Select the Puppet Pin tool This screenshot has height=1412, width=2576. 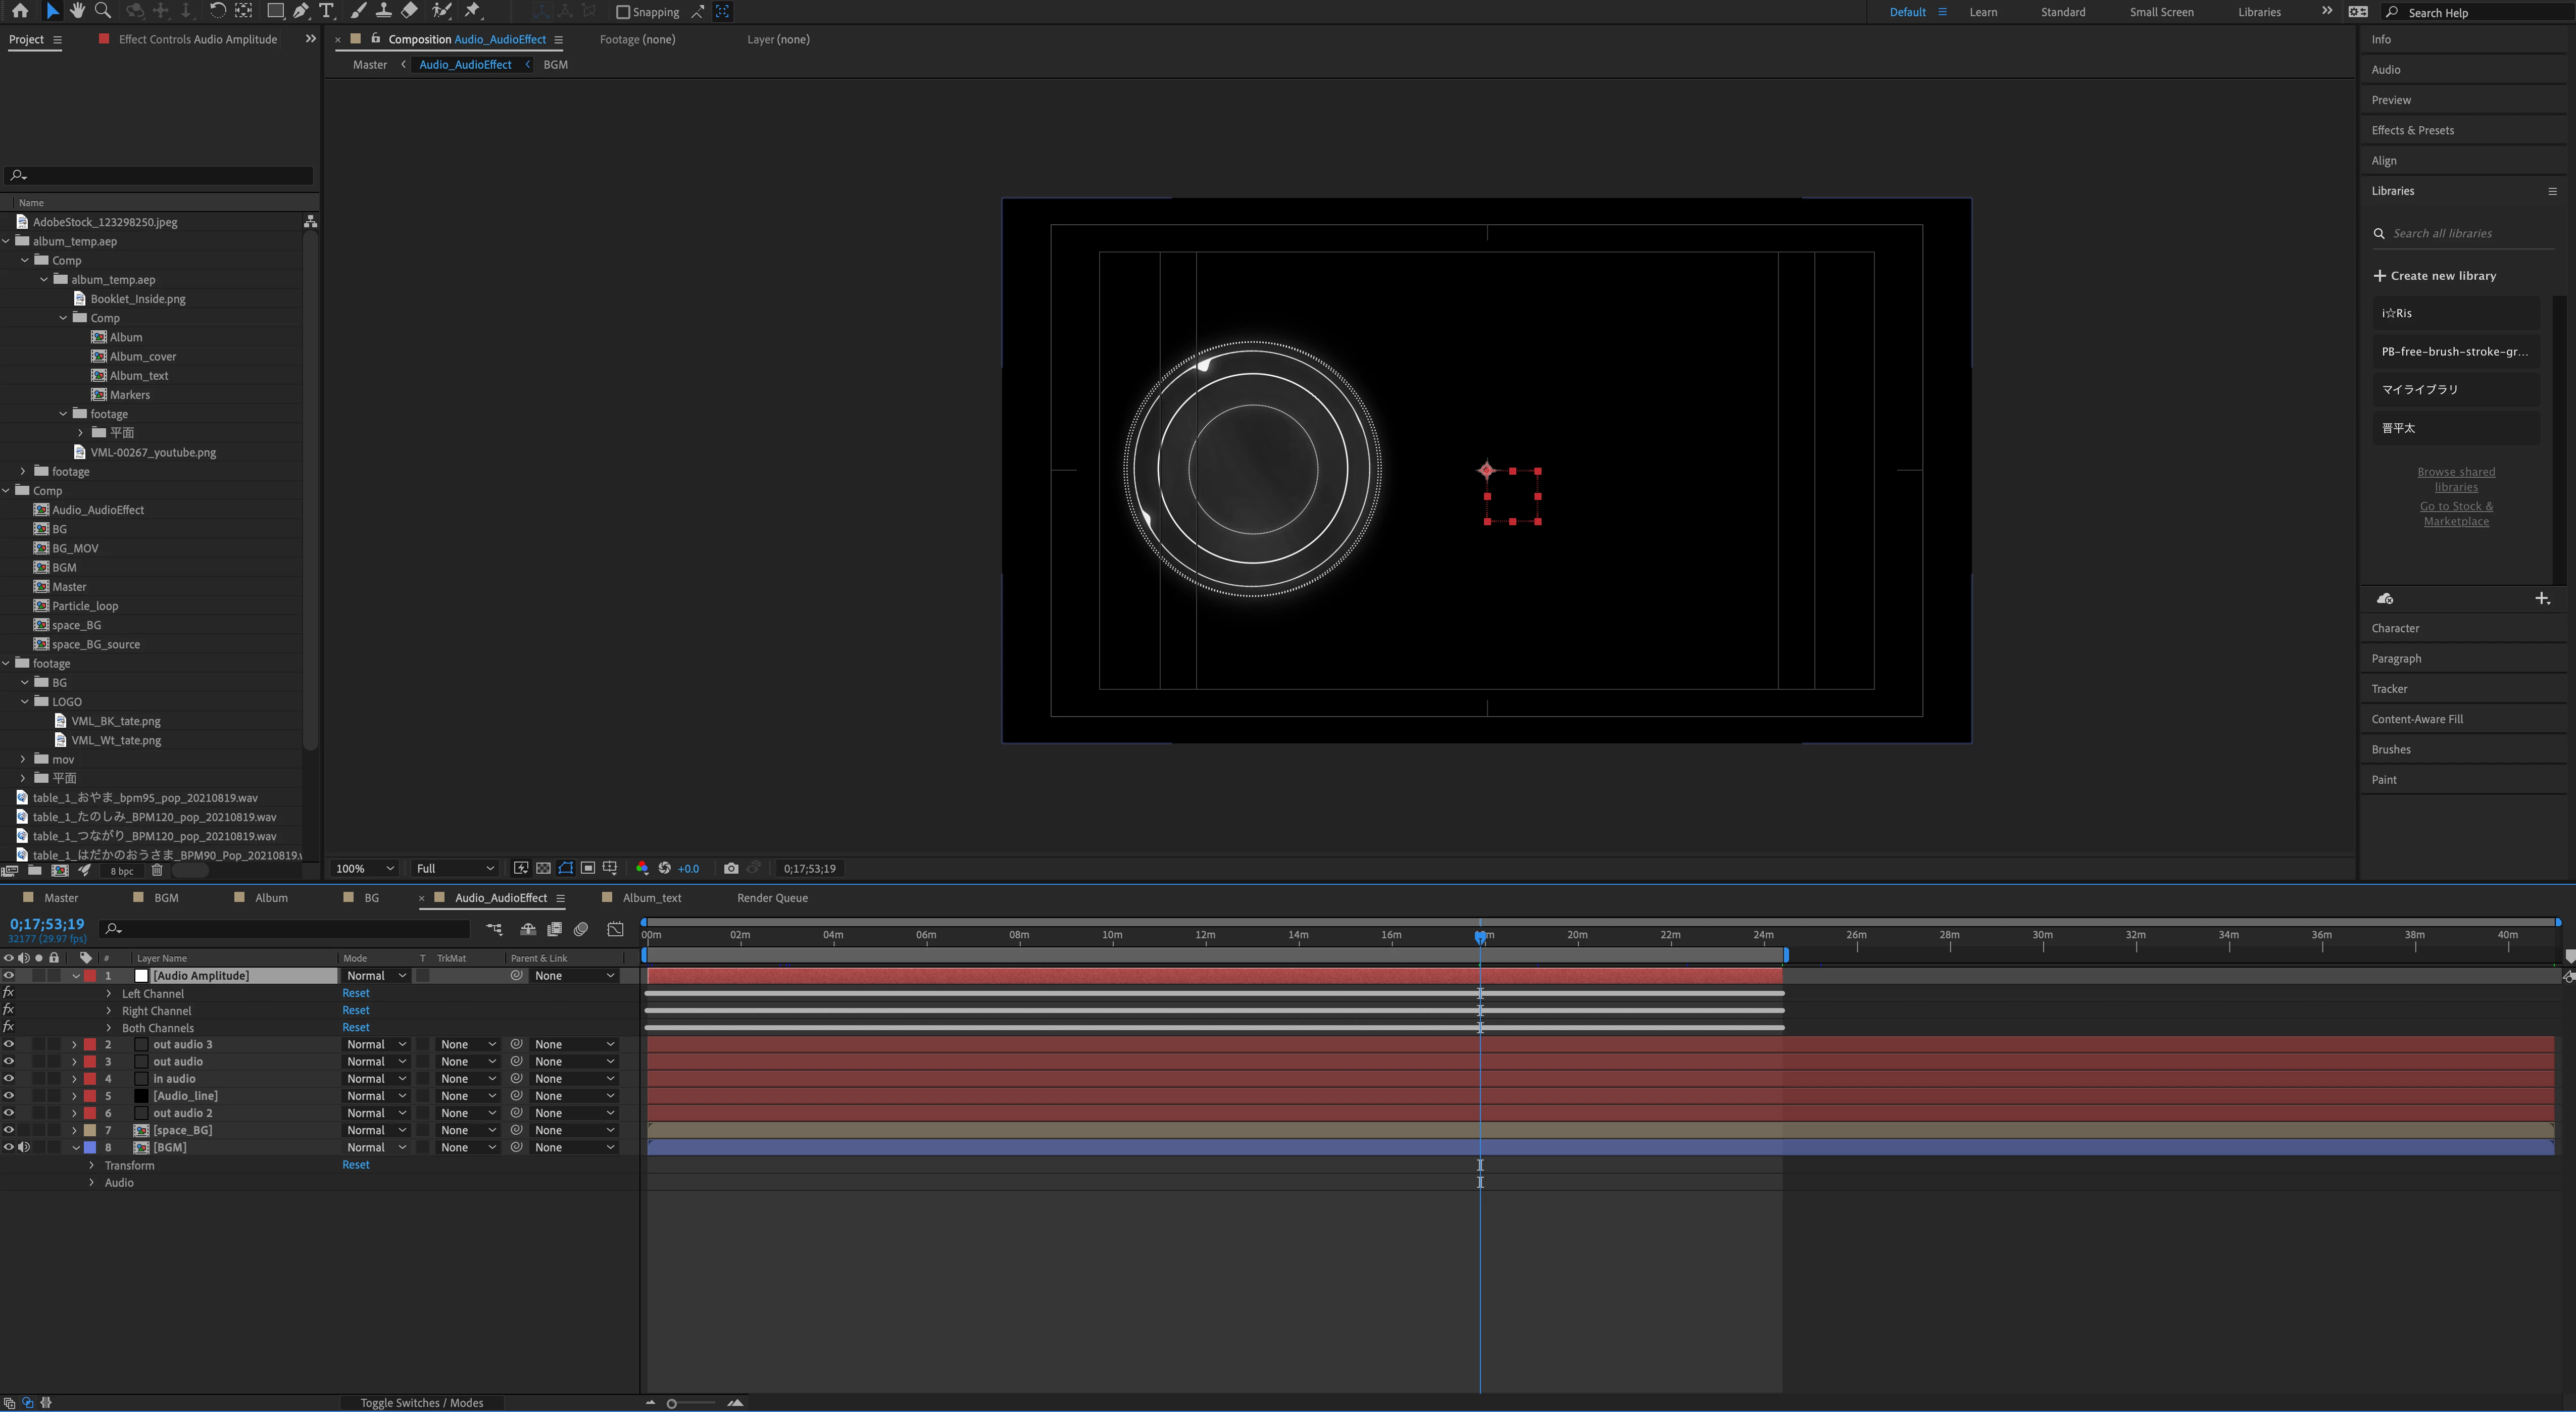point(473,11)
